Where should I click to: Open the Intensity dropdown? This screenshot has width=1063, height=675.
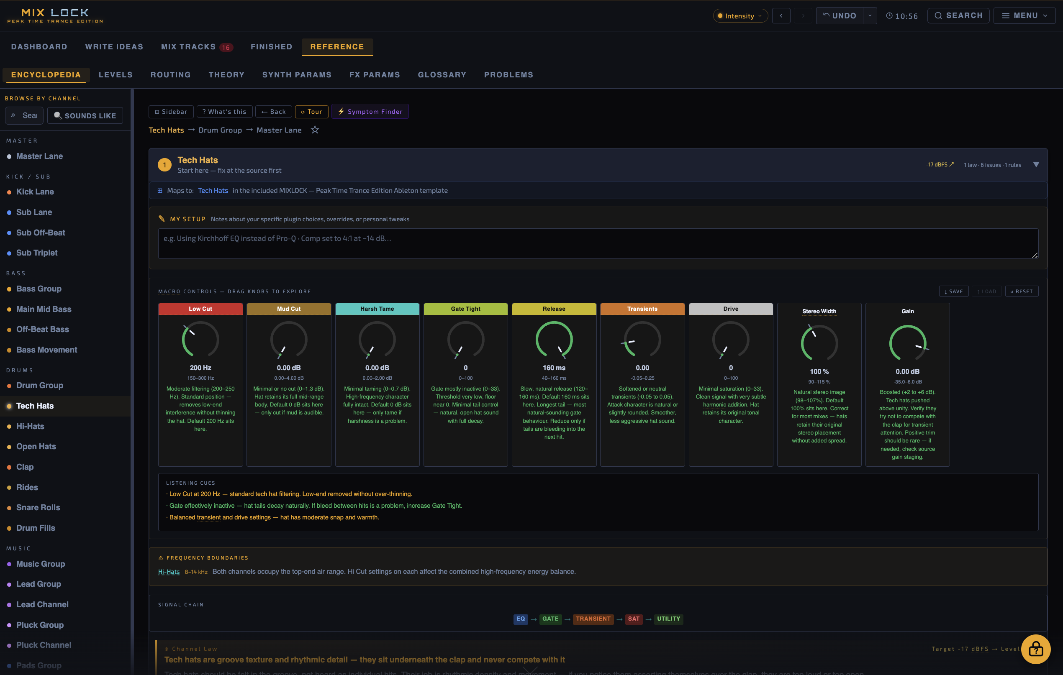(x=740, y=16)
